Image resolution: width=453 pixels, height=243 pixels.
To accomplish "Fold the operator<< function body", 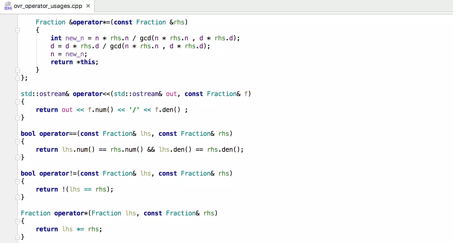I will [x=18, y=102].
